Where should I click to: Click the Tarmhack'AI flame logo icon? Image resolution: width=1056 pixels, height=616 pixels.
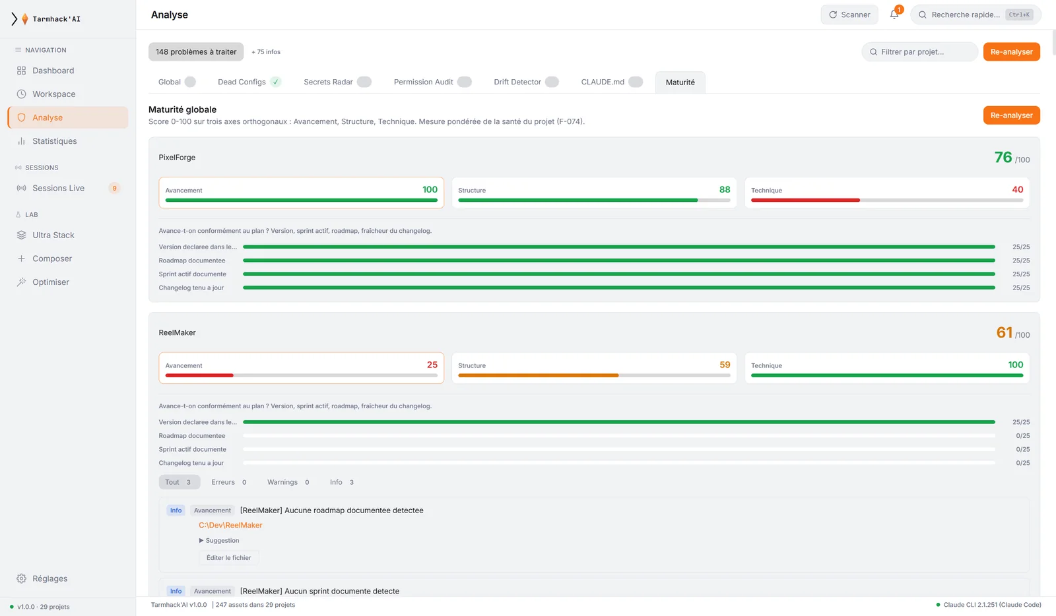click(x=25, y=19)
